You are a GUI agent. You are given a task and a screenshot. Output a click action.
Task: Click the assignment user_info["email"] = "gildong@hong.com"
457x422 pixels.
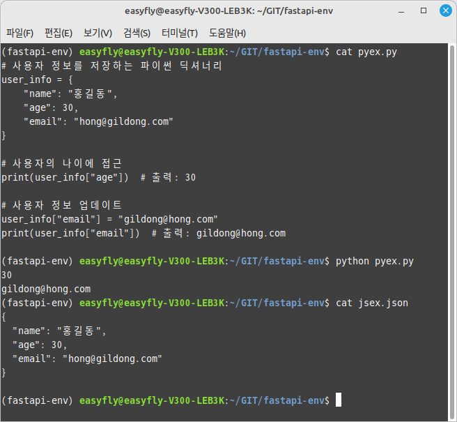pos(109,219)
